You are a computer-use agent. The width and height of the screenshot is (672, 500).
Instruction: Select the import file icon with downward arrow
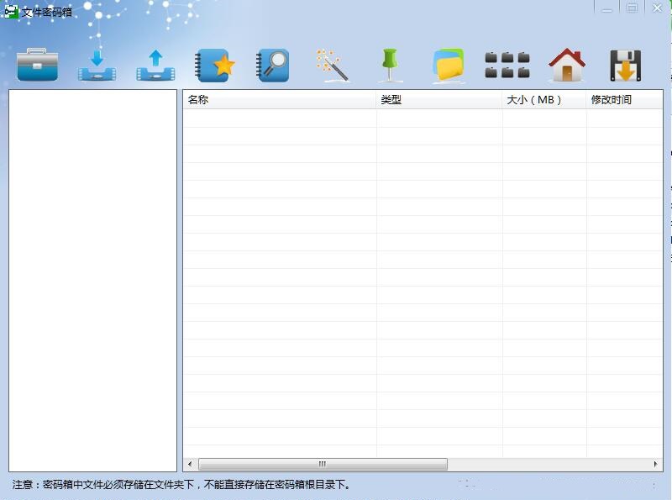(97, 65)
